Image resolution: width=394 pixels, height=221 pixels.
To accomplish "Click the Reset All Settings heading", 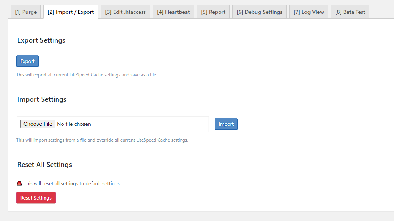I will coord(45,165).
